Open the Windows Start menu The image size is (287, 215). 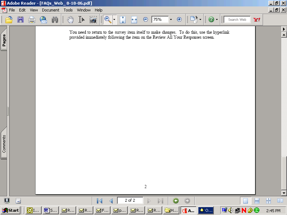tap(10, 210)
